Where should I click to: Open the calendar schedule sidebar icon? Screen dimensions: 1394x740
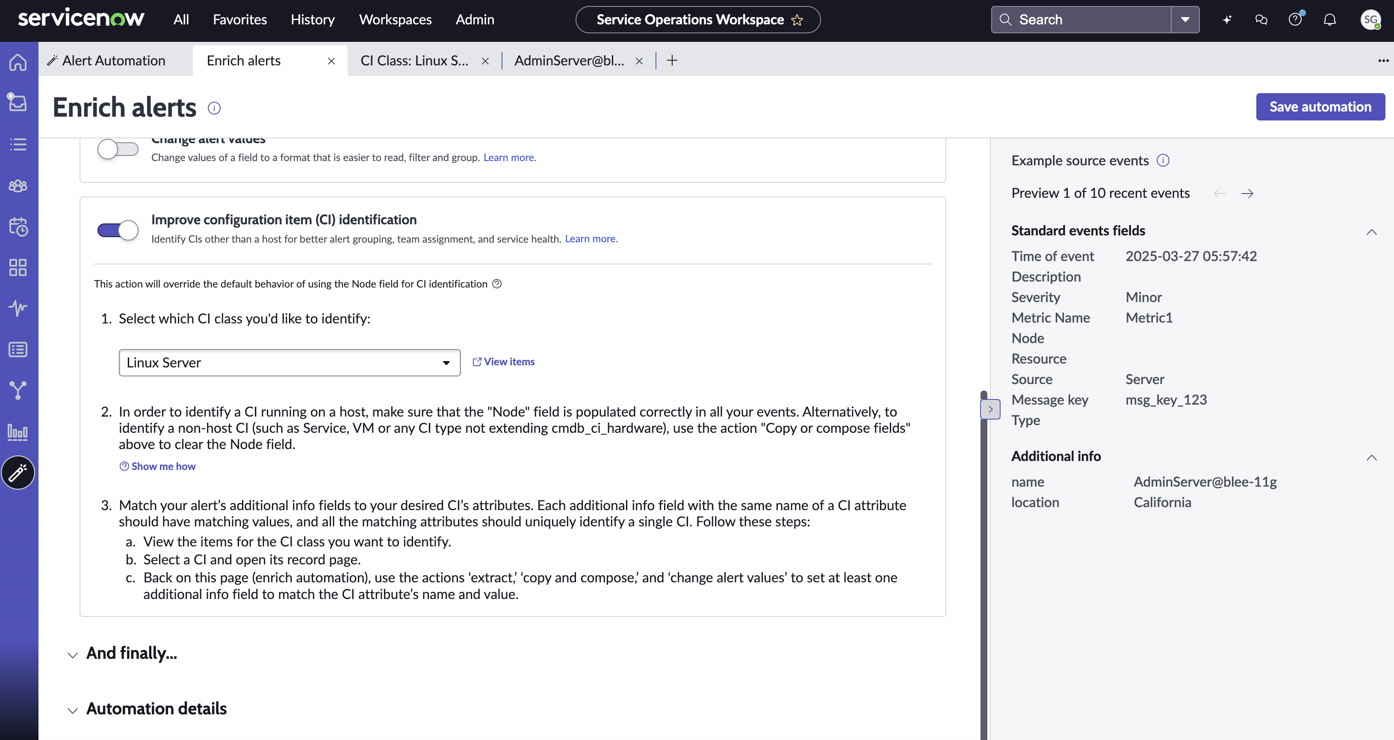18,226
